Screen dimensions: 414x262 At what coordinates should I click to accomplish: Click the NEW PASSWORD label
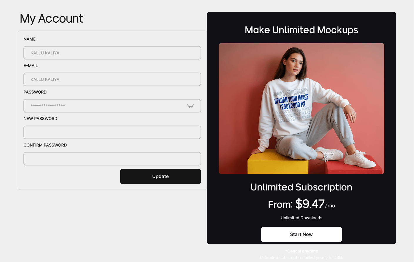click(41, 119)
